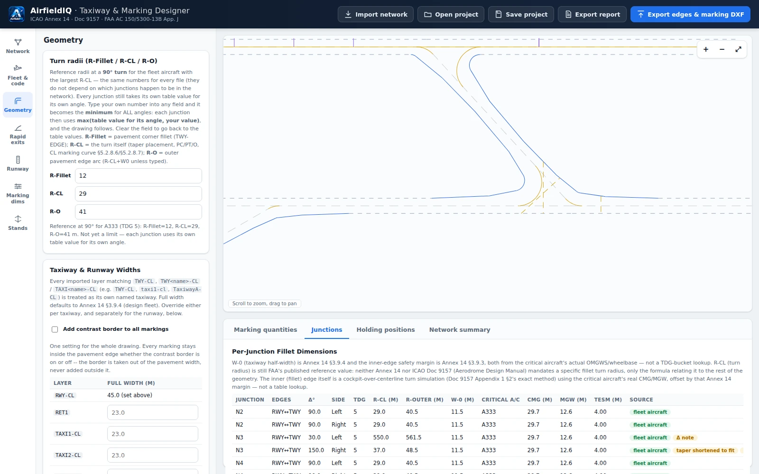Click Open project button
The width and height of the screenshot is (759, 474).
pyautogui.click(x=451, y=14)
